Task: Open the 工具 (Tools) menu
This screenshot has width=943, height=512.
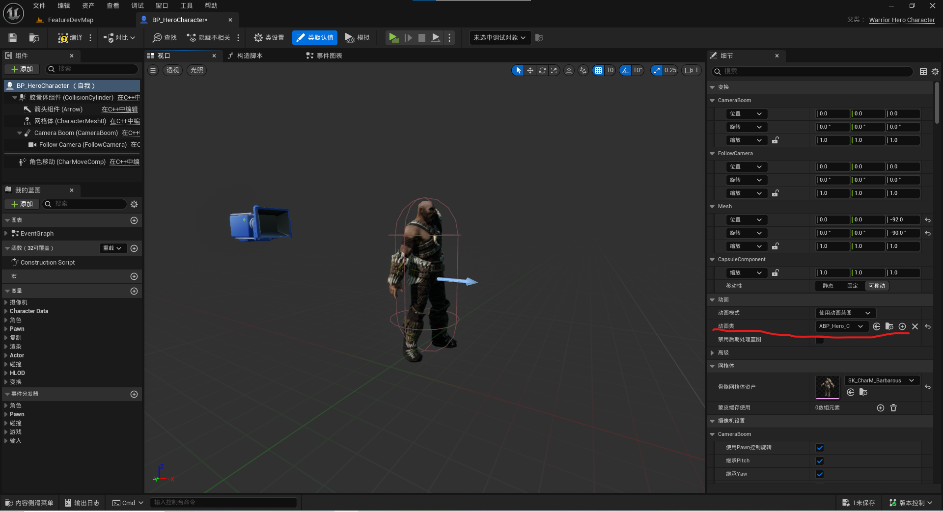Action: tap(187, 6)
